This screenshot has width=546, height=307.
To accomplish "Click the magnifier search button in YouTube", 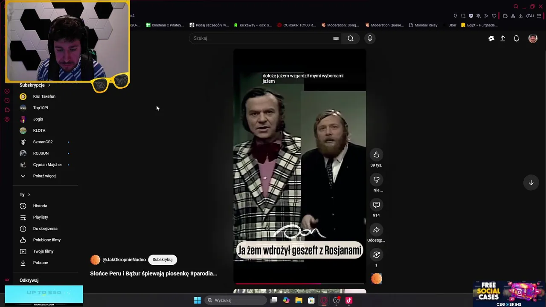I will pyautogui.click(x=351, y=38).
